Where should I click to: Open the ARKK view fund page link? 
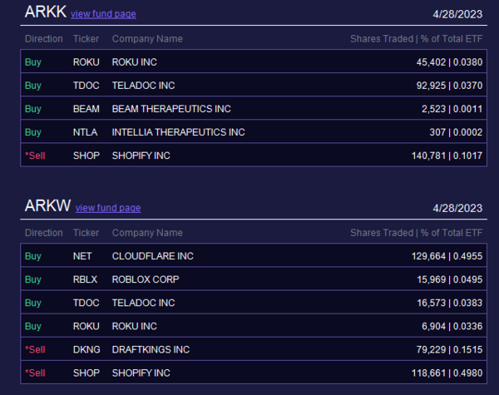pos(103,14)
